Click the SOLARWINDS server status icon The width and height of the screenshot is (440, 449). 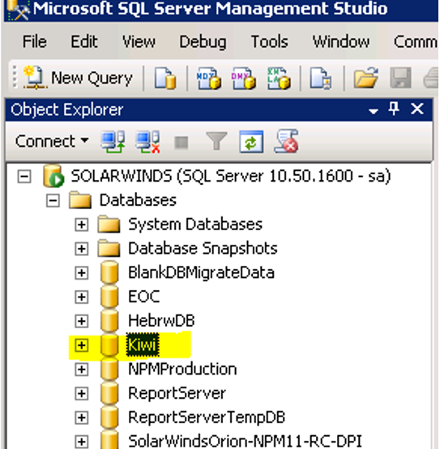click(53, 176)
